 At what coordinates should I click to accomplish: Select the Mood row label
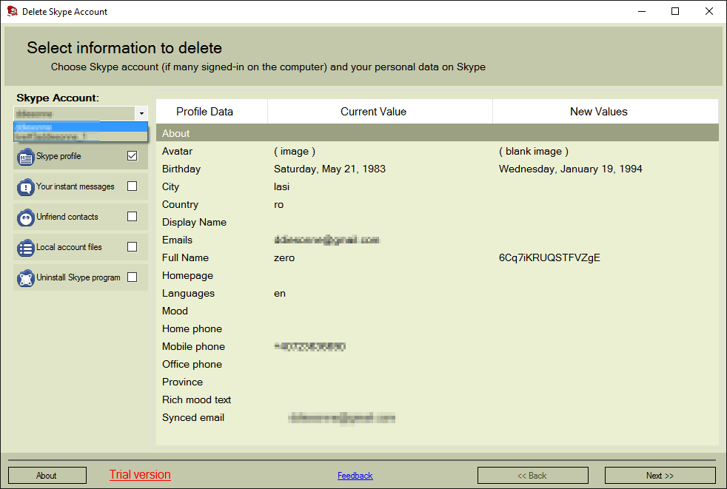point(175,311)
